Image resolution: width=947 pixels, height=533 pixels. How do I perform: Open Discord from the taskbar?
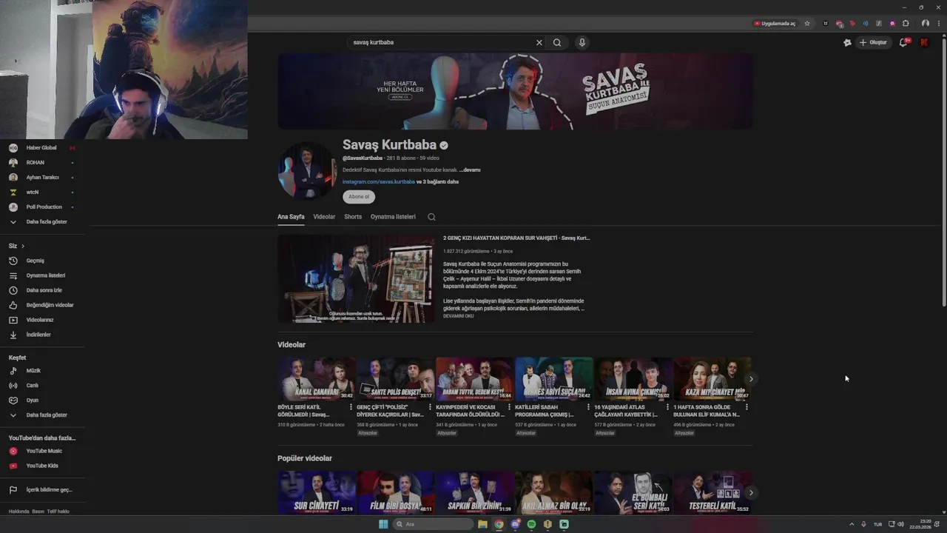pyautogui.click(x=516, y=524)
